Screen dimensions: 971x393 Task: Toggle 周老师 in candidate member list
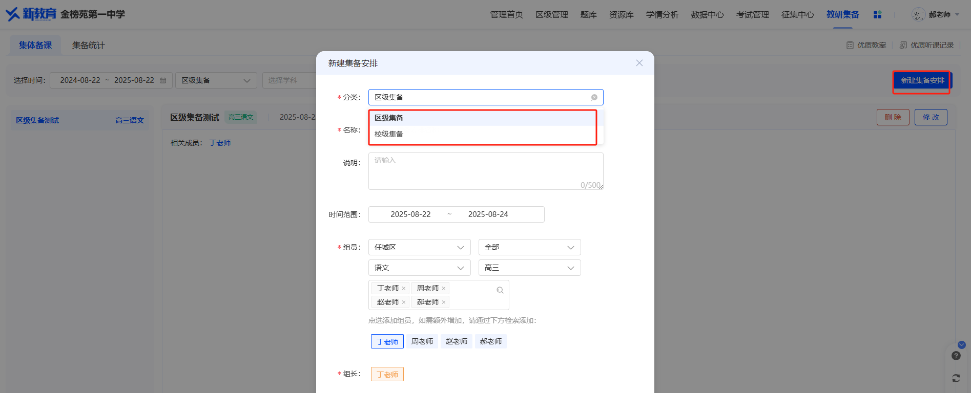pyautogui.click(x=422, y=341)
